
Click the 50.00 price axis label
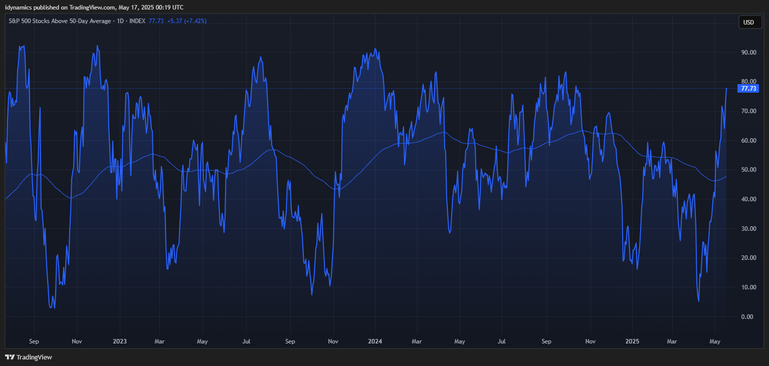click(x=748, y=170)
